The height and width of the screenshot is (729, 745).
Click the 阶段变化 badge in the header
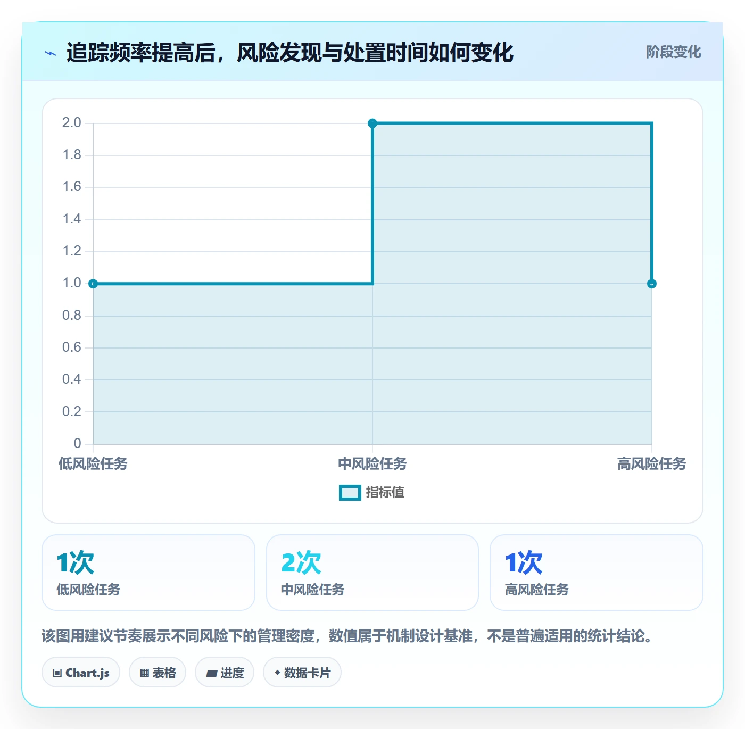(x=673, y=52)
